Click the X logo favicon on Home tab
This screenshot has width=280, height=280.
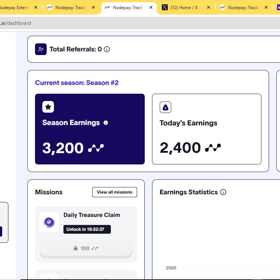(x=165, y=8)
